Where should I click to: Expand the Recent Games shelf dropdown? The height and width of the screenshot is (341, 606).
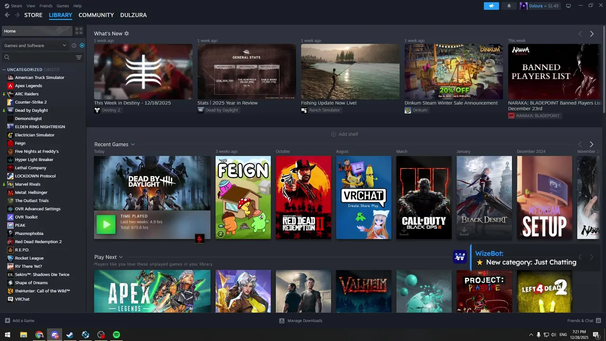point(133,144)
